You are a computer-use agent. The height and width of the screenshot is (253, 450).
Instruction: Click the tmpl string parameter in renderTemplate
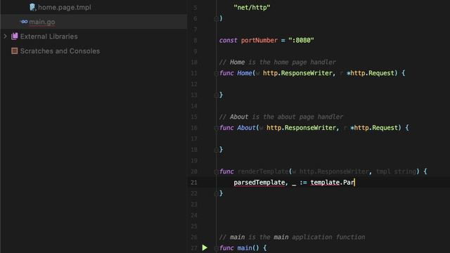click(x=396, y=171)
